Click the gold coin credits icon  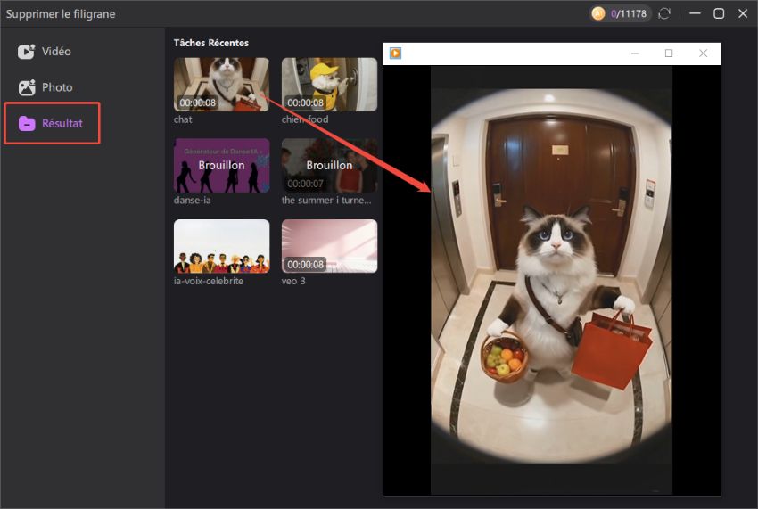tap(598, 13)
